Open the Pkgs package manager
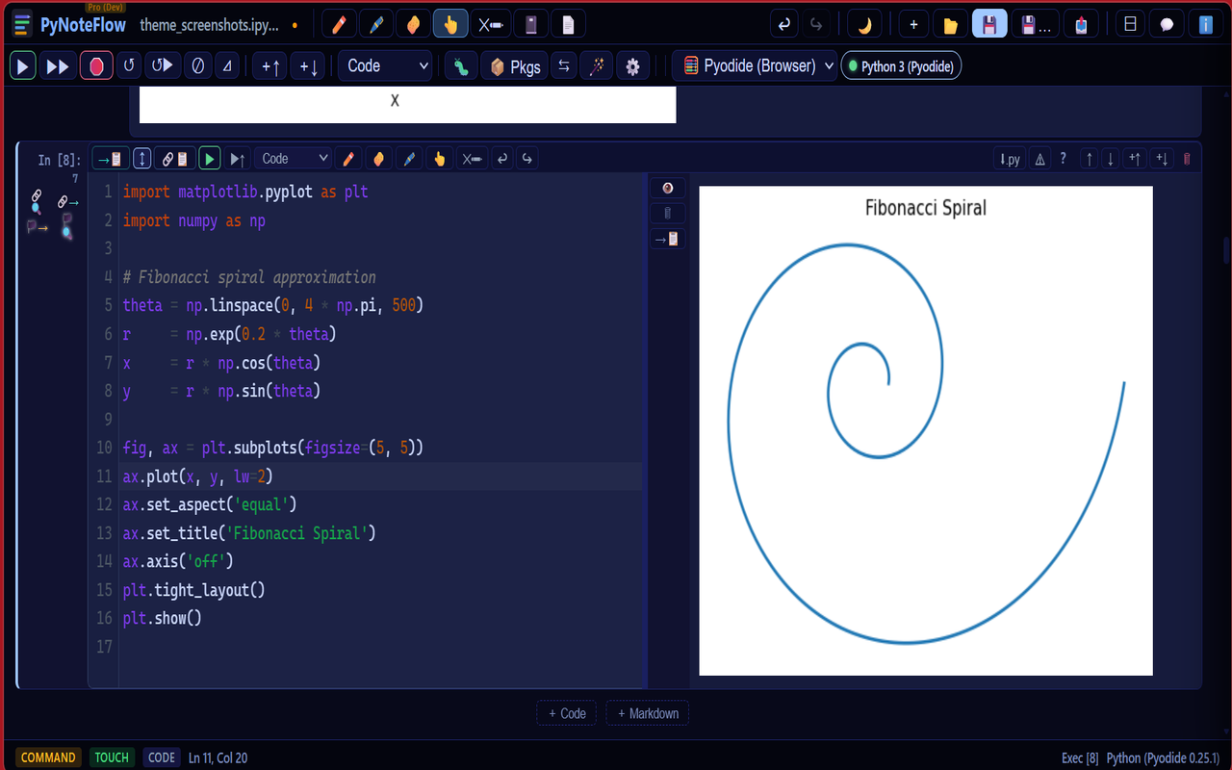 coord(514,66)
